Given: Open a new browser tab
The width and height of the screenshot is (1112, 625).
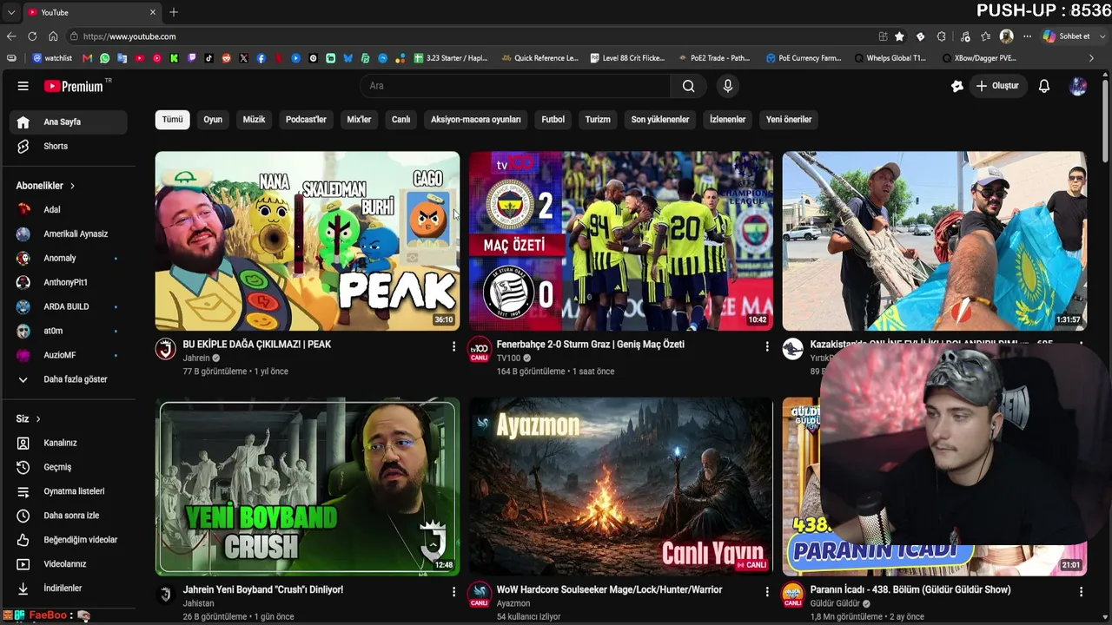Looking at the screenshot, I should (x=174, y=12).
